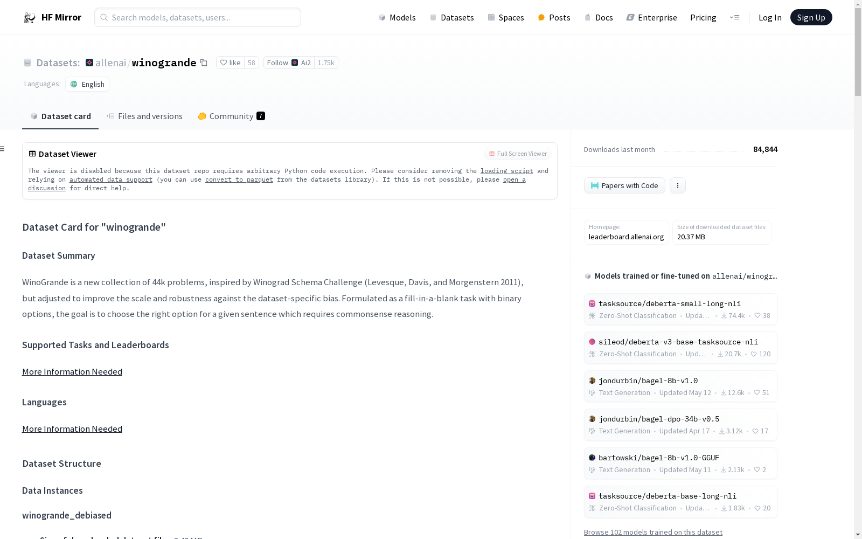Switch to Files and versions tab
Viewport: 862px width, 539px height.
[144, 116]
